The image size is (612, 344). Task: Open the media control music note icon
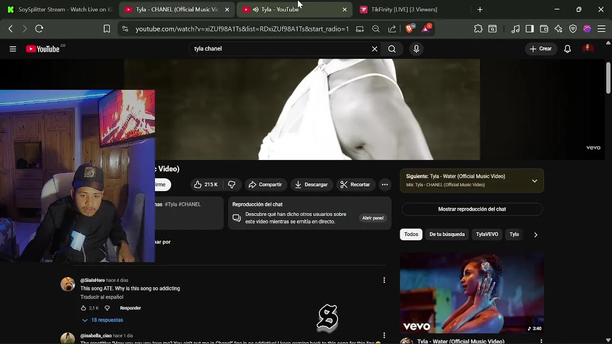[515, 29]
